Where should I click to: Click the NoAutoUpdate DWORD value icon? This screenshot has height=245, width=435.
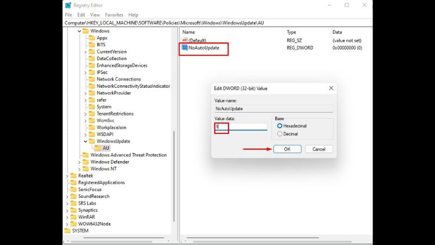pos(184,48)
